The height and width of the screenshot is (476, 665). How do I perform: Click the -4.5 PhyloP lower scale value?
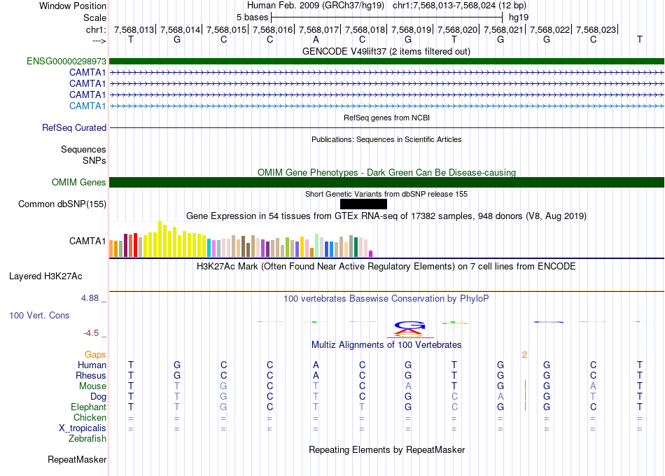(x=91, y=333)
